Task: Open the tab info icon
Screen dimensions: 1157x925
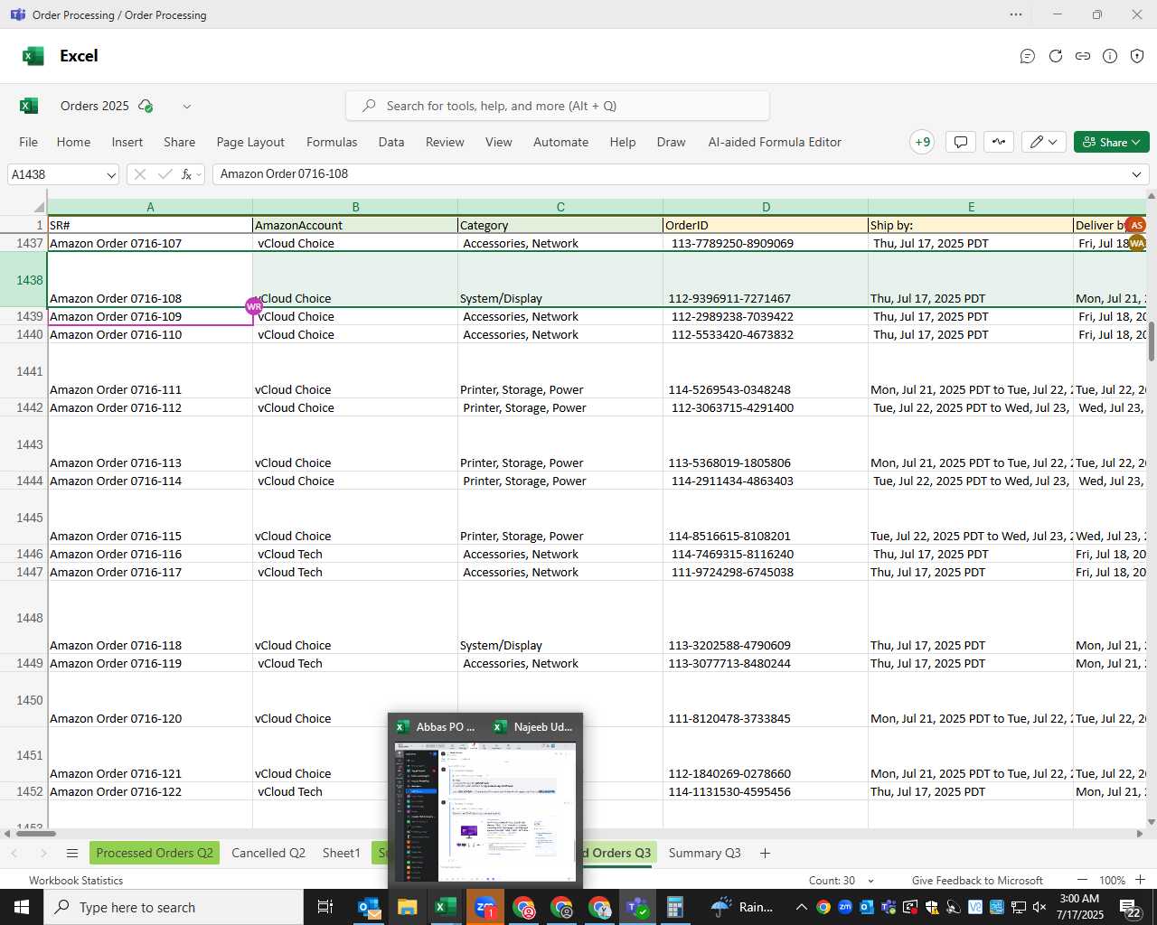Action: coord(1110,56)
